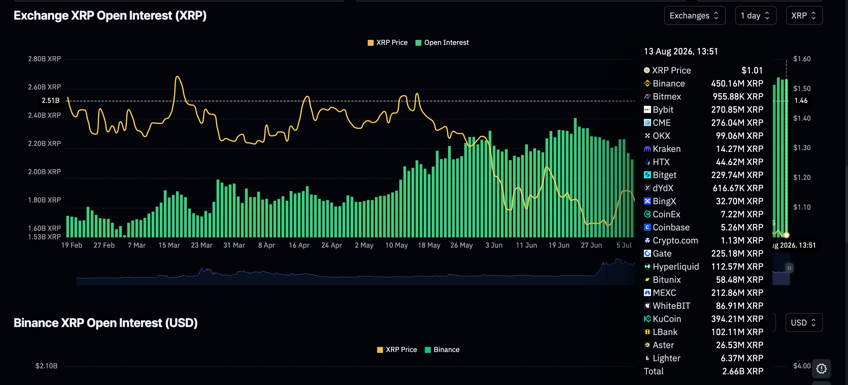The width and height of the screenshot is (848, 385).
Task: Open the XRP unit dropdown
Action: click(804, 15)
